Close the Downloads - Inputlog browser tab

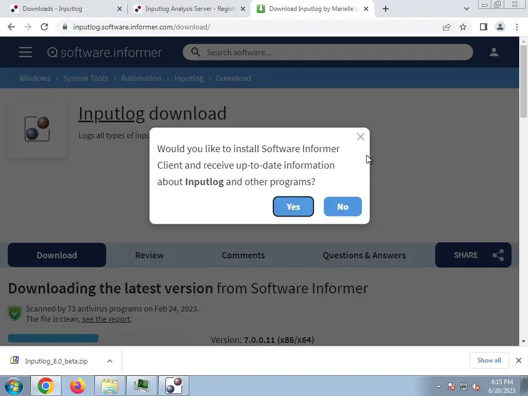pos(120,9)
